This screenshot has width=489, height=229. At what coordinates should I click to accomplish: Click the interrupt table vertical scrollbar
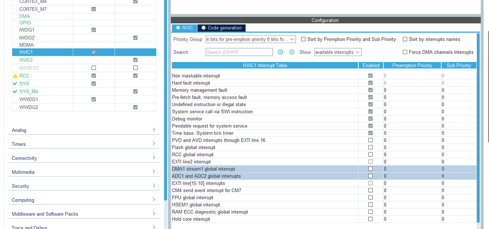[x=478, y=127]
